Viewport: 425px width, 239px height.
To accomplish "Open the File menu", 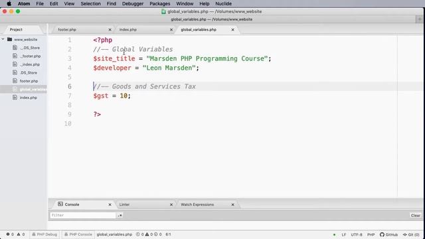I will (x=40, y=3).
